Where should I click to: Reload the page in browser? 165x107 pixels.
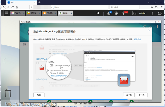tap(13, 7)
